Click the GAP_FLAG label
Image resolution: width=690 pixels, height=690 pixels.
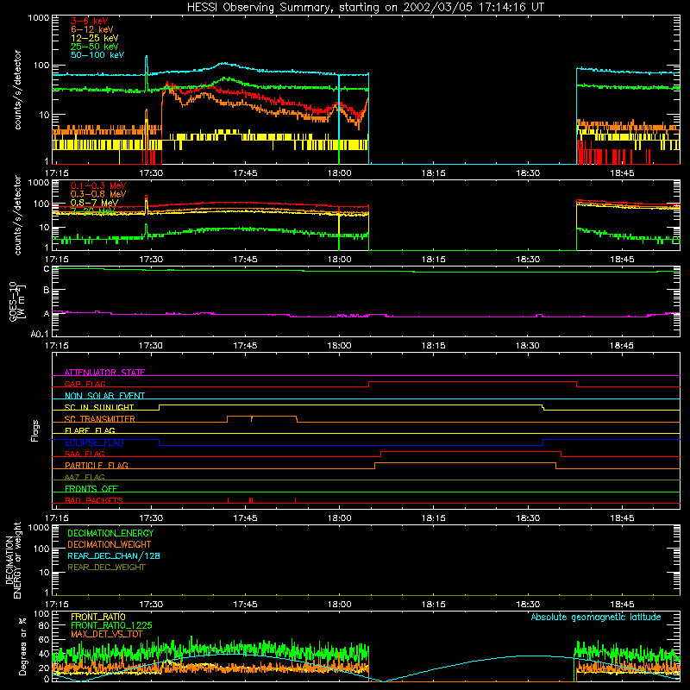click(85, 384)
